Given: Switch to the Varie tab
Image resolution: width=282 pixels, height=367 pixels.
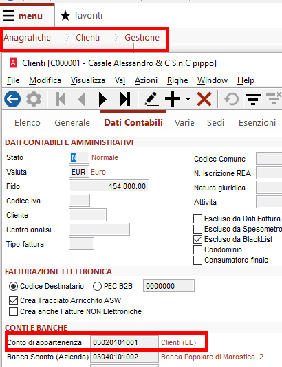Looking at the screenshot, I should [x=184, y=122].
